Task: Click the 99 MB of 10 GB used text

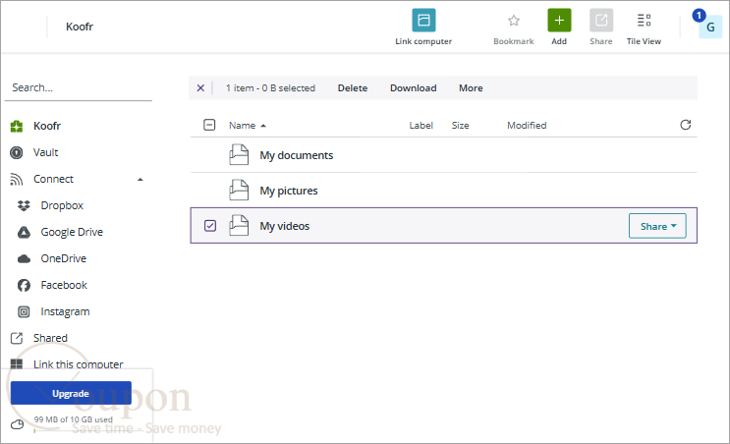Action: pyautogui.click(x=73, y=419)
